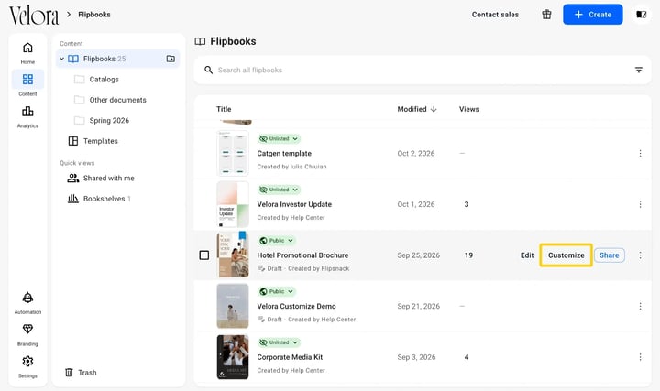Open more options for Hotel Promotional Brochure
Viewport: 660px width, 391px height.
(x=640, y=255)
